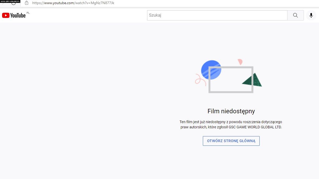Viewport: 319px width, 179px height.
Task: Click the YouTube wordmark text in header
Action: 18,15
